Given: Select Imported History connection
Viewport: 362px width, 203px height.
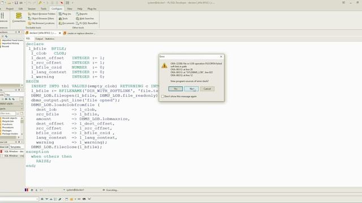Looking at the screenshot, I should (10, 43).
